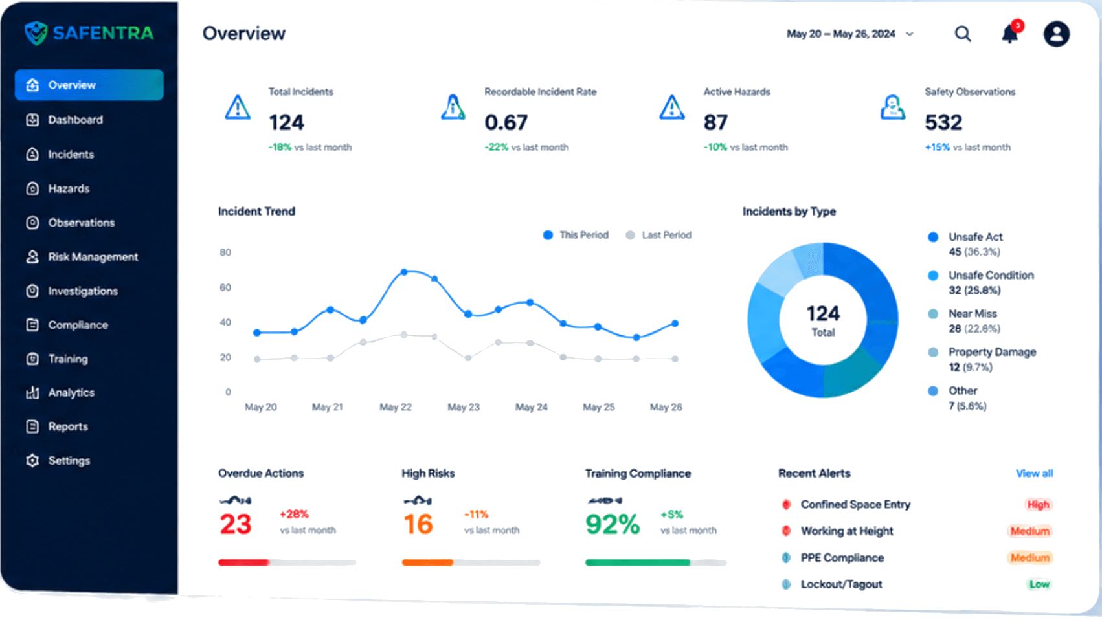Click the orange High Risks progress bar
This screenshot has width=1102, height=620.
click(x=427, y=562)
